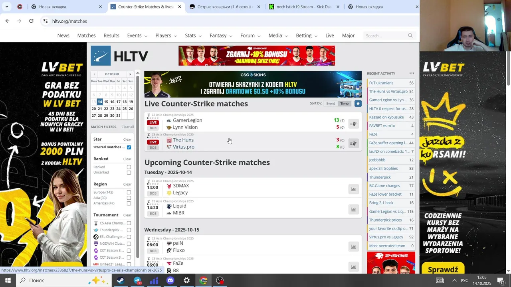Click browser back arrow
The width and height of the screenshot is (511, 287).
point(7,21)
